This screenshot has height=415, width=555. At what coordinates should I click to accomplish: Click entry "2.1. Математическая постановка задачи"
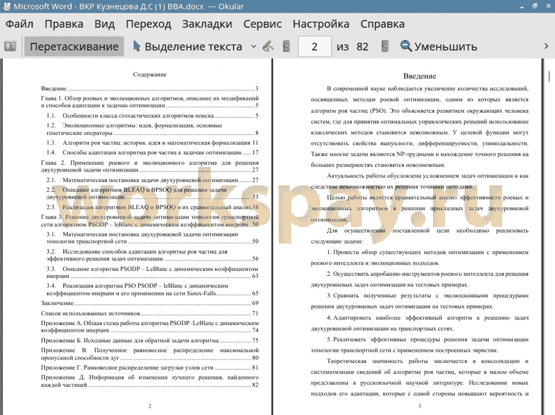click(153, 180)
